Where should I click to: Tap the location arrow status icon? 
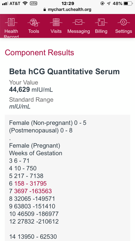[x=108, y=3]
